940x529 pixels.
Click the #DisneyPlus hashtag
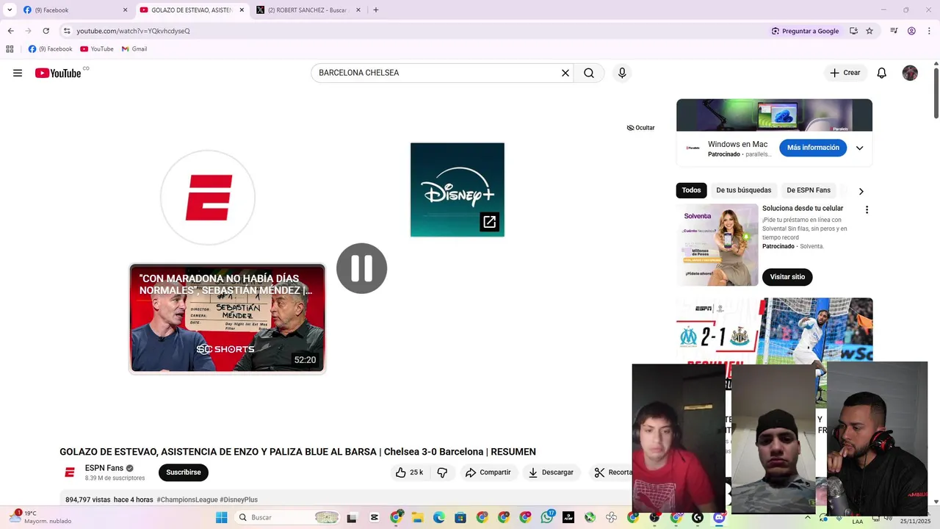click(x=239, y=500)
